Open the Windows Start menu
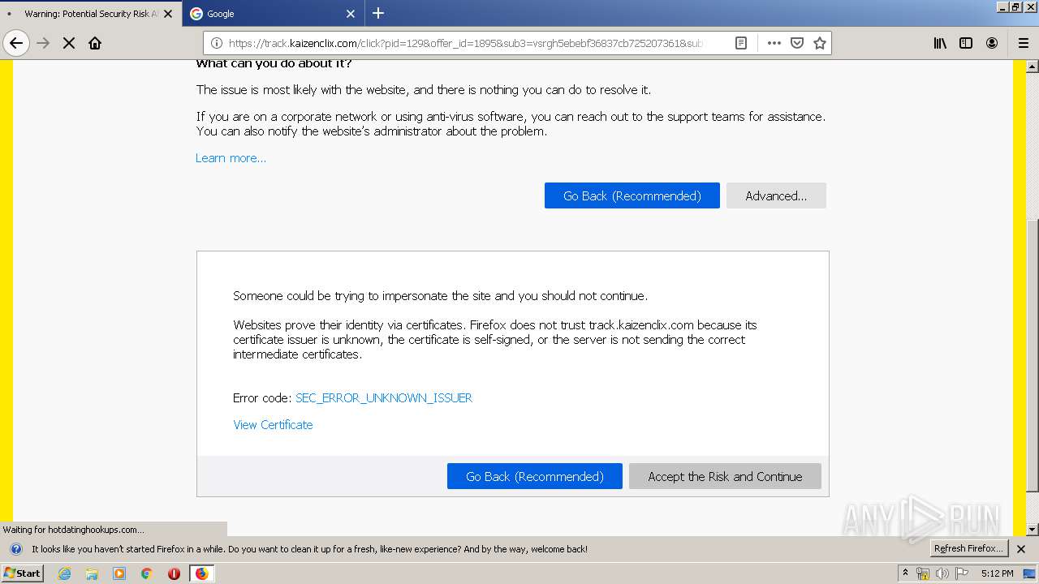 click(x=22, y=573)
